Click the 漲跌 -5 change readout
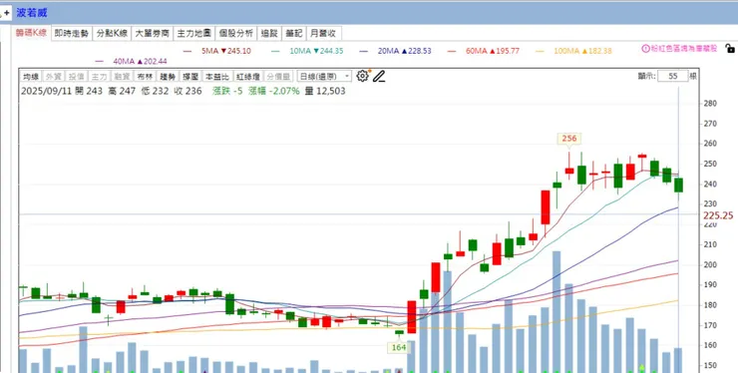The width and height of the screenshot is (738, 373). point(227,91)
